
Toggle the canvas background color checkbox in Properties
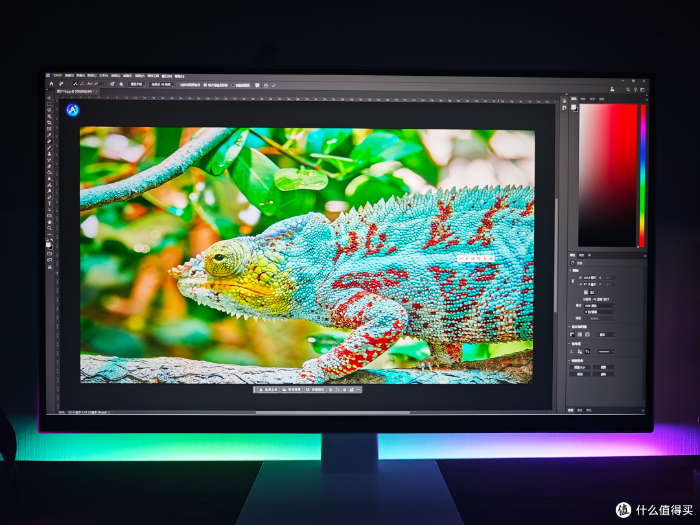click(585, 318)
